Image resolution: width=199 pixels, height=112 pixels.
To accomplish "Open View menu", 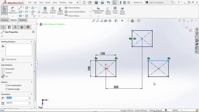I will [x=41, y=2].
